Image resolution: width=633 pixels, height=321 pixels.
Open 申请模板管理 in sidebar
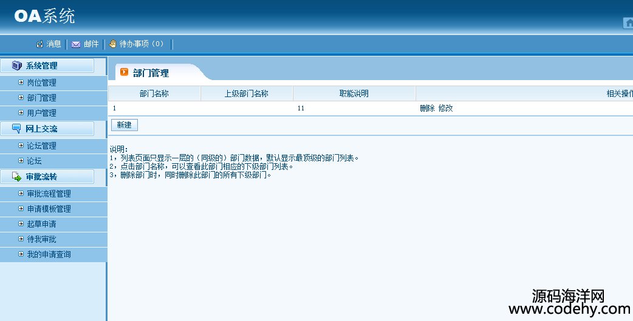click(x=49, y=209)
